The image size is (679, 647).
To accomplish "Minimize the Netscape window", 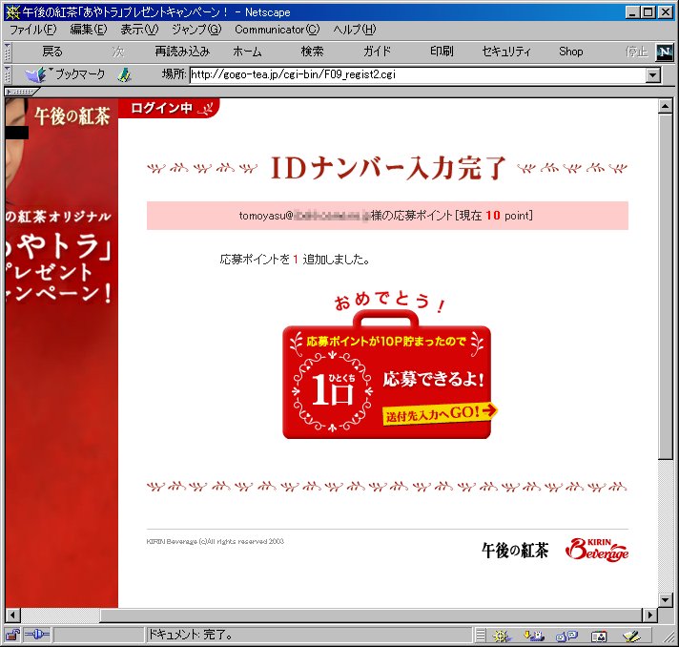I will pyautogui.click(x=632, y=12).
